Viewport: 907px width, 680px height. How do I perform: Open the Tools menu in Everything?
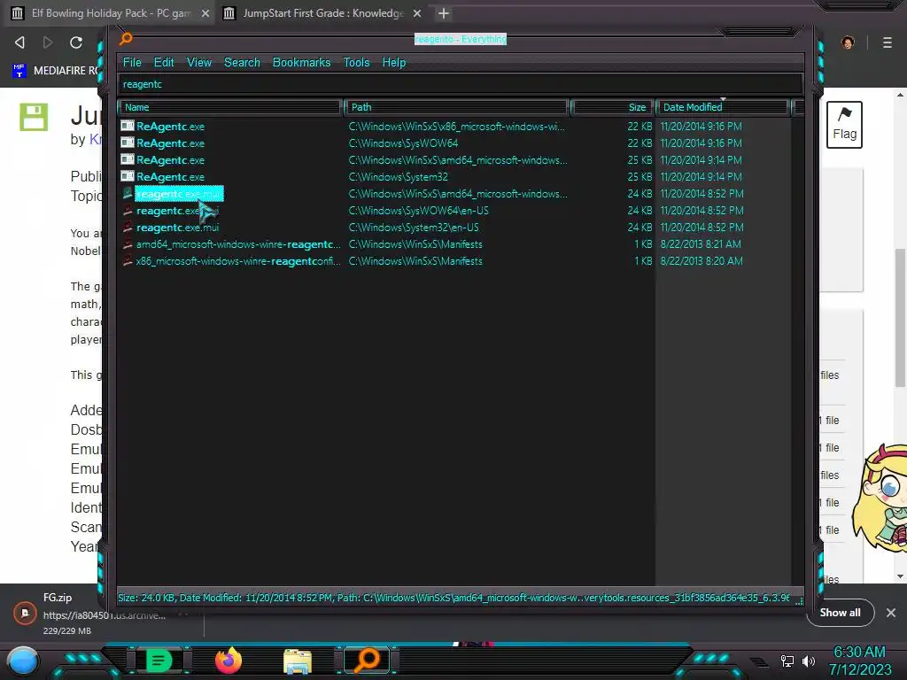coord(356,63)
